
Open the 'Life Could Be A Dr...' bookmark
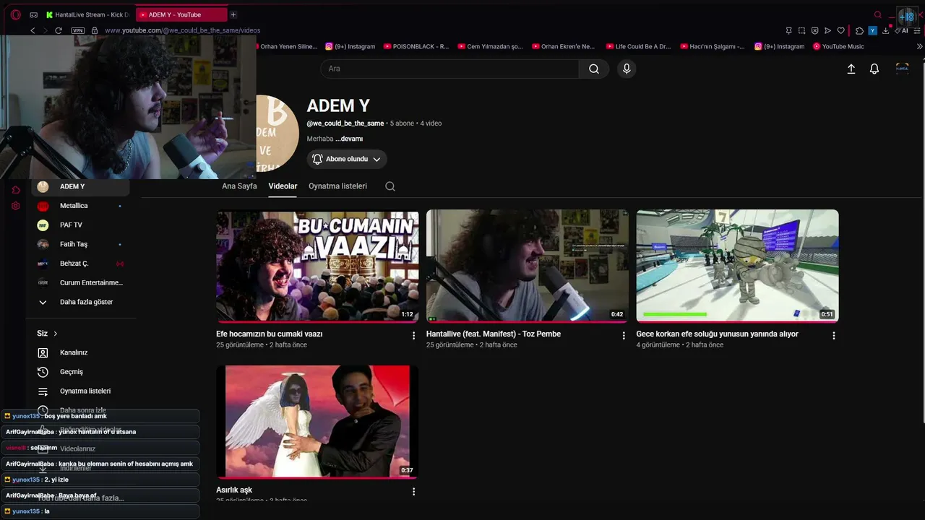point(639,46)
